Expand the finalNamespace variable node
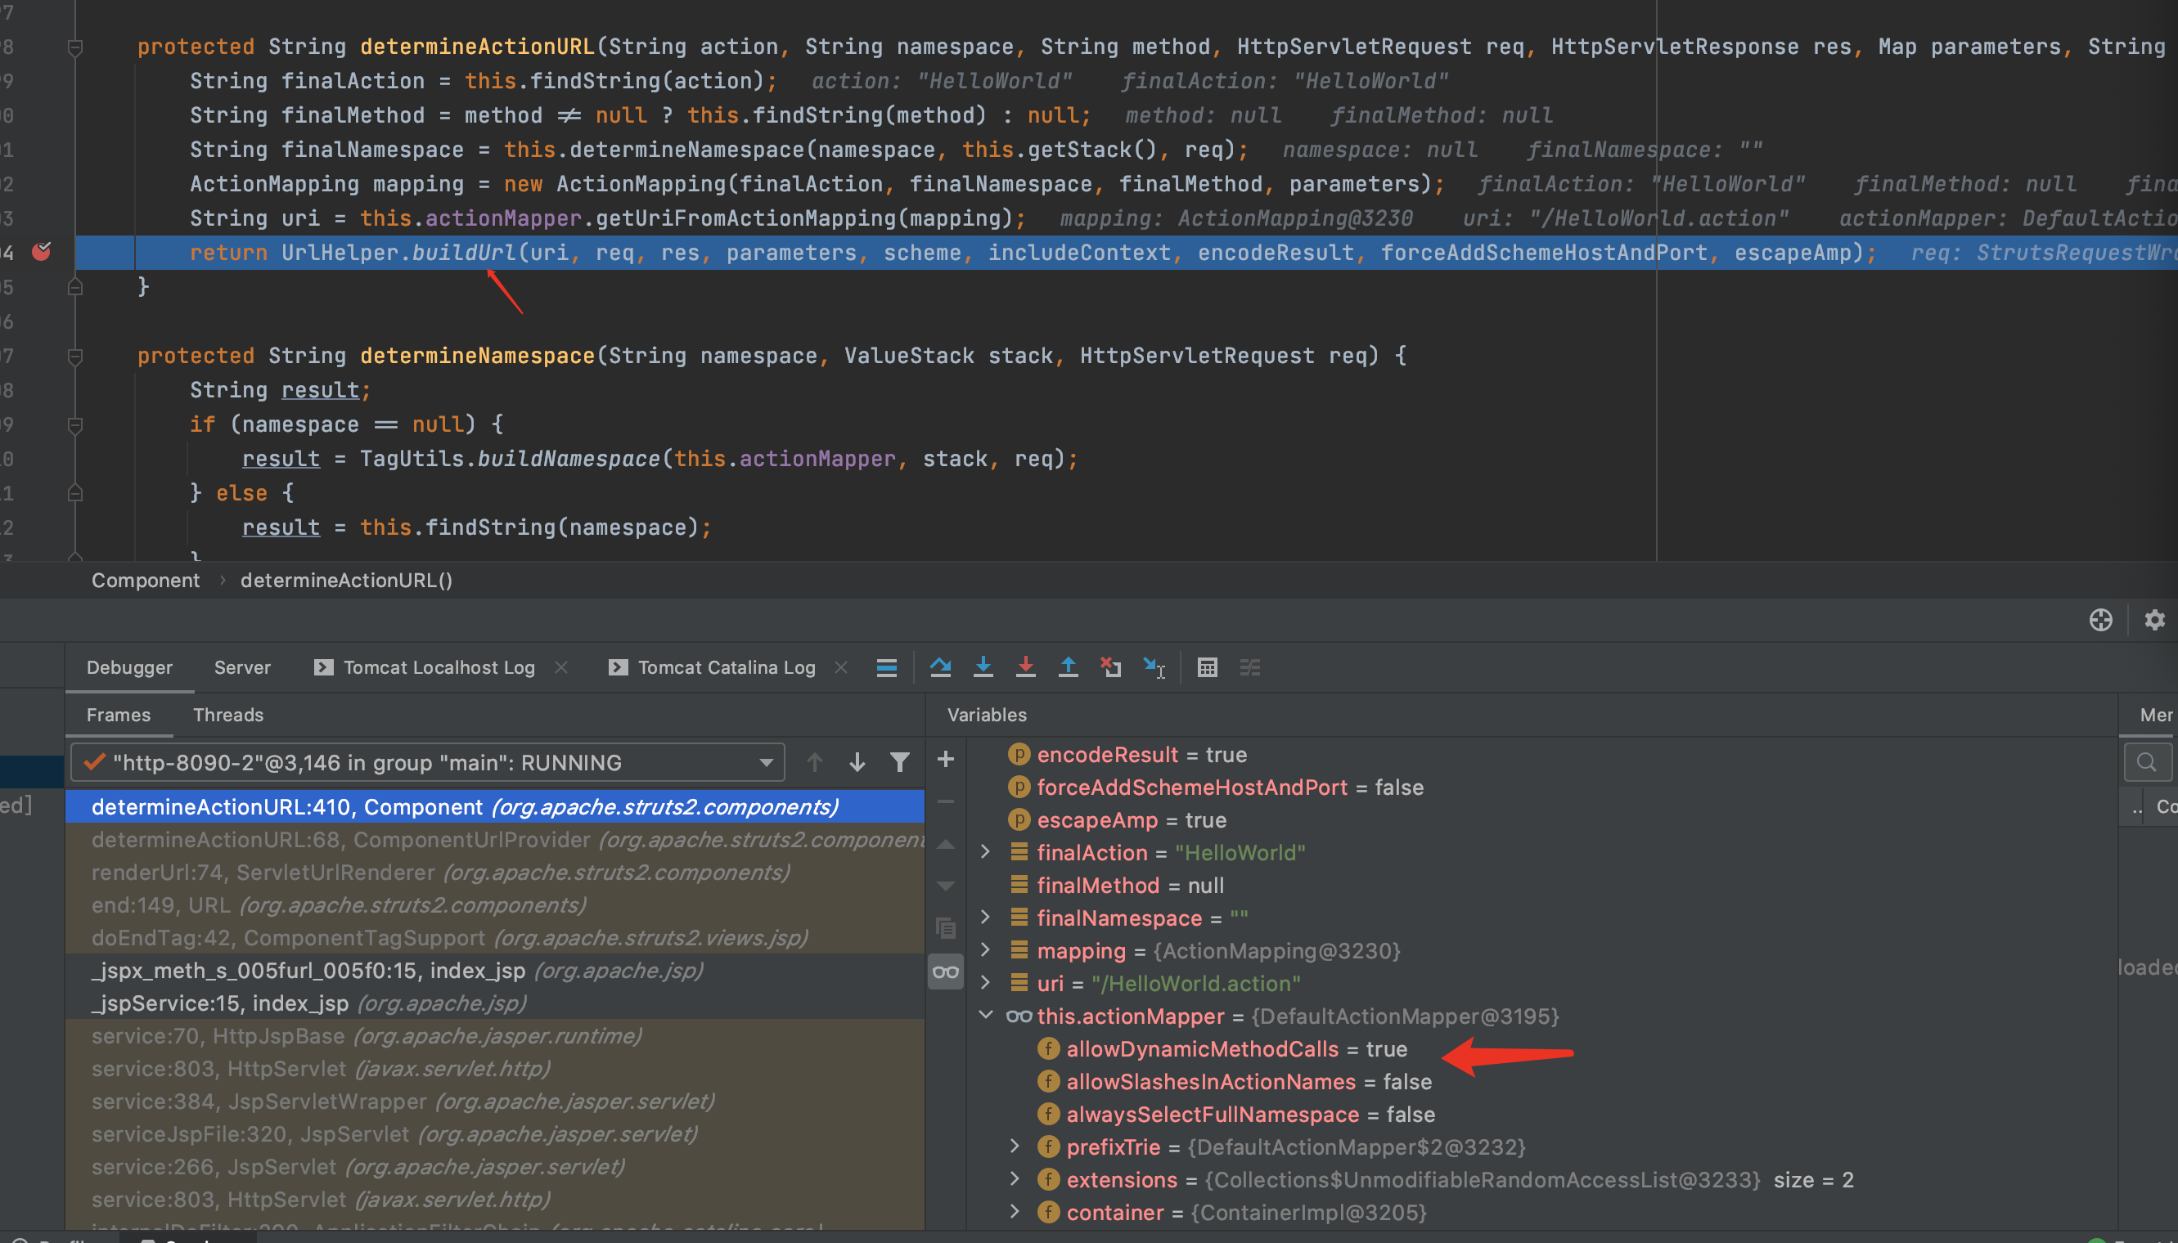Screen dimensions: 2178x1243 [x=985, y=917]
